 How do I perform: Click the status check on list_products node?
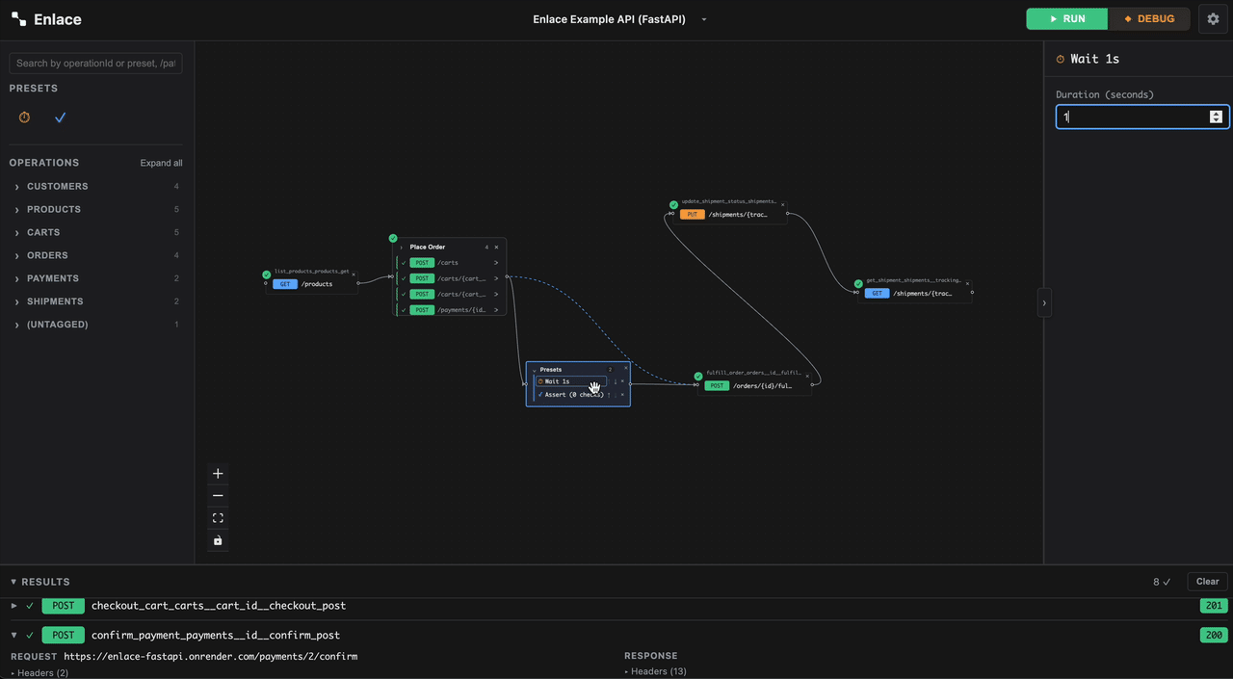pos(267,274)
